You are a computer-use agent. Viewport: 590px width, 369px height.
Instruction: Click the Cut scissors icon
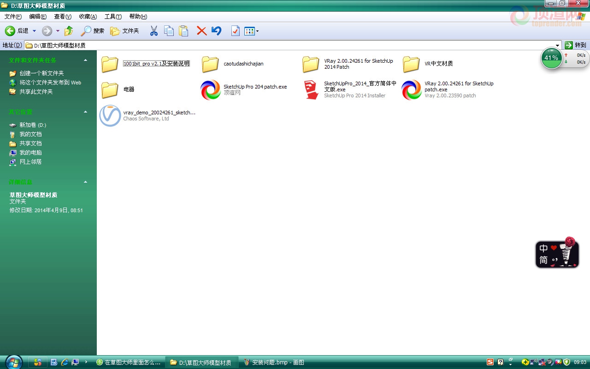coord(154,31)
